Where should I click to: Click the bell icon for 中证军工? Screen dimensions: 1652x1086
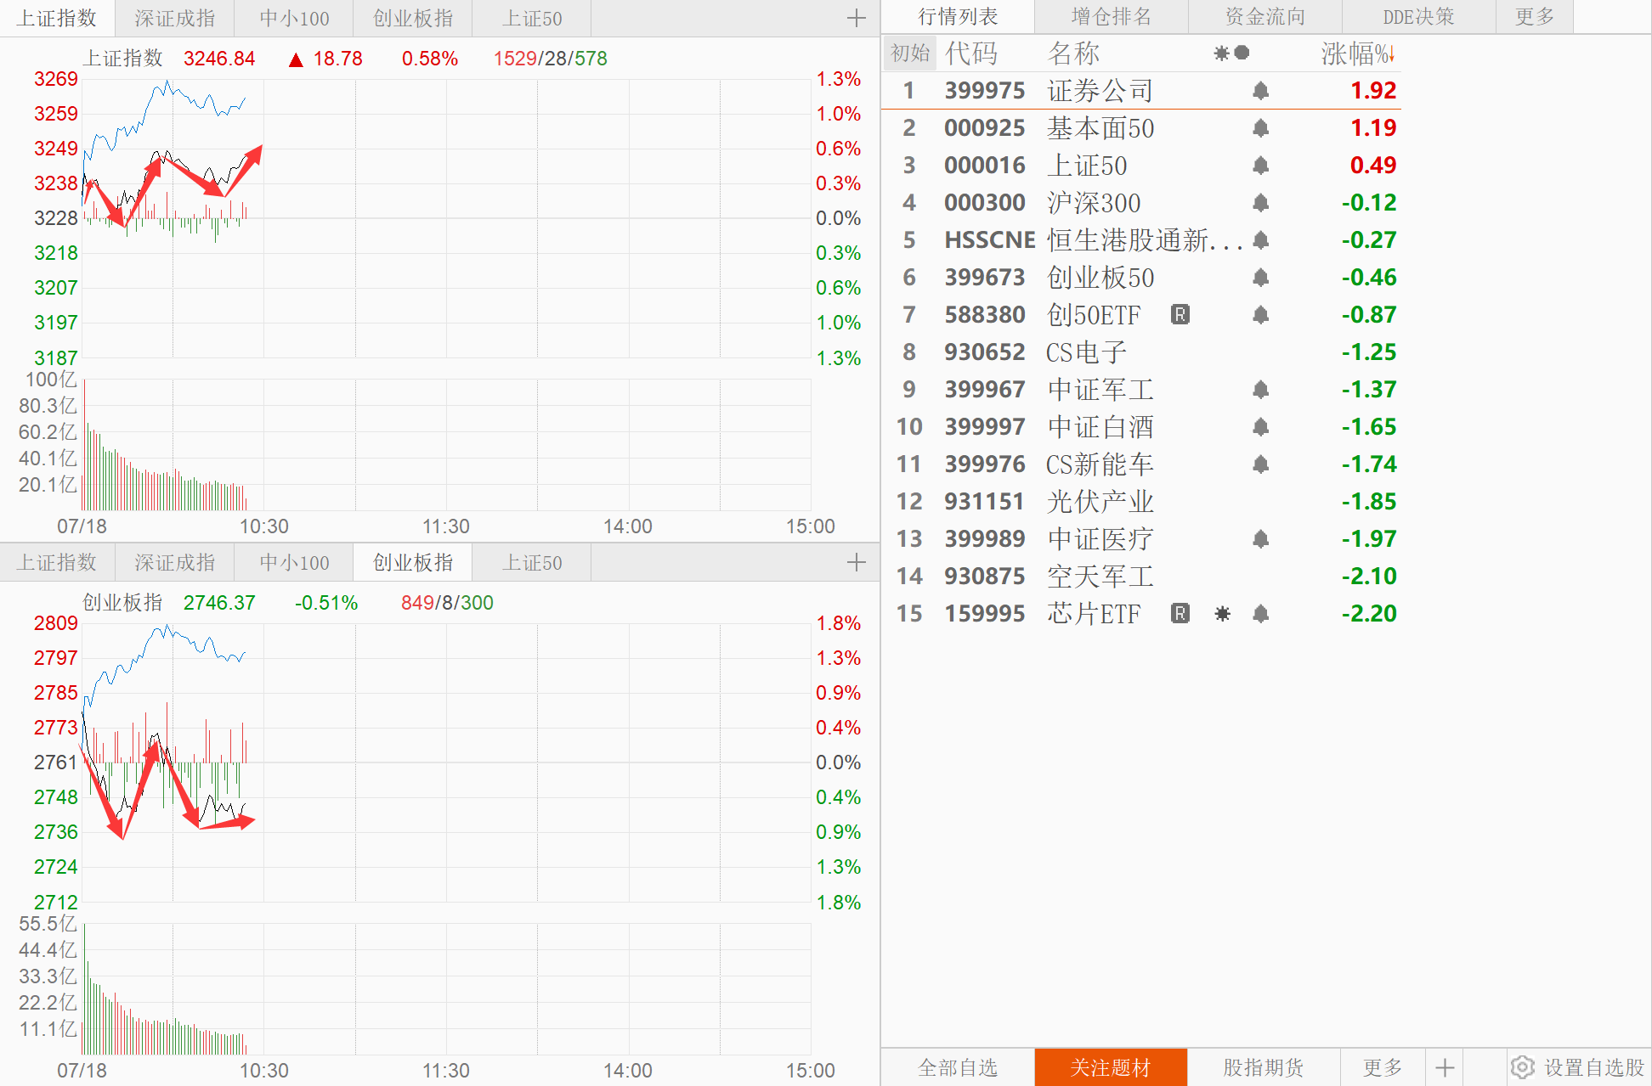click(x=1261, y=389)
